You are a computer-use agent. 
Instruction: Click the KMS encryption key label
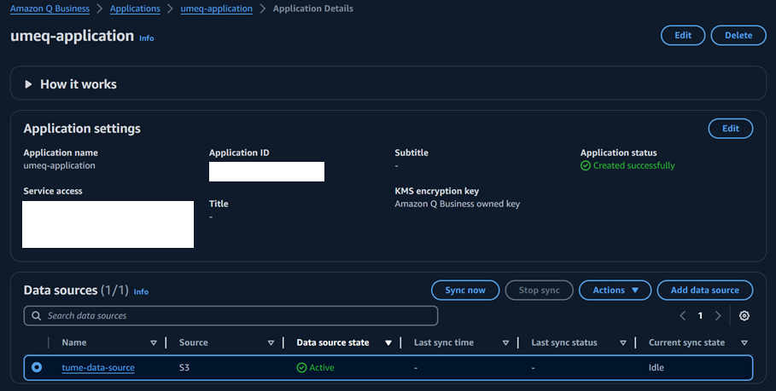(x=437, y=191)
